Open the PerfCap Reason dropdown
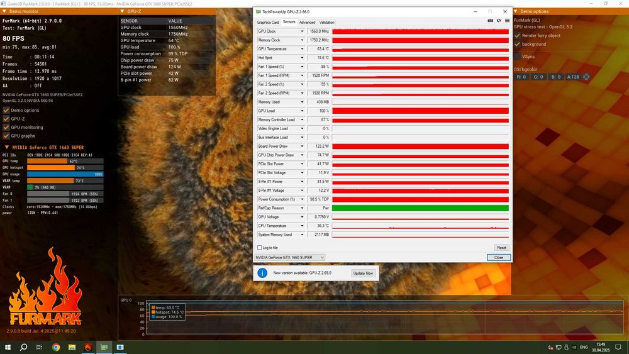Screen dimensions: 629x354 point(302,208)
